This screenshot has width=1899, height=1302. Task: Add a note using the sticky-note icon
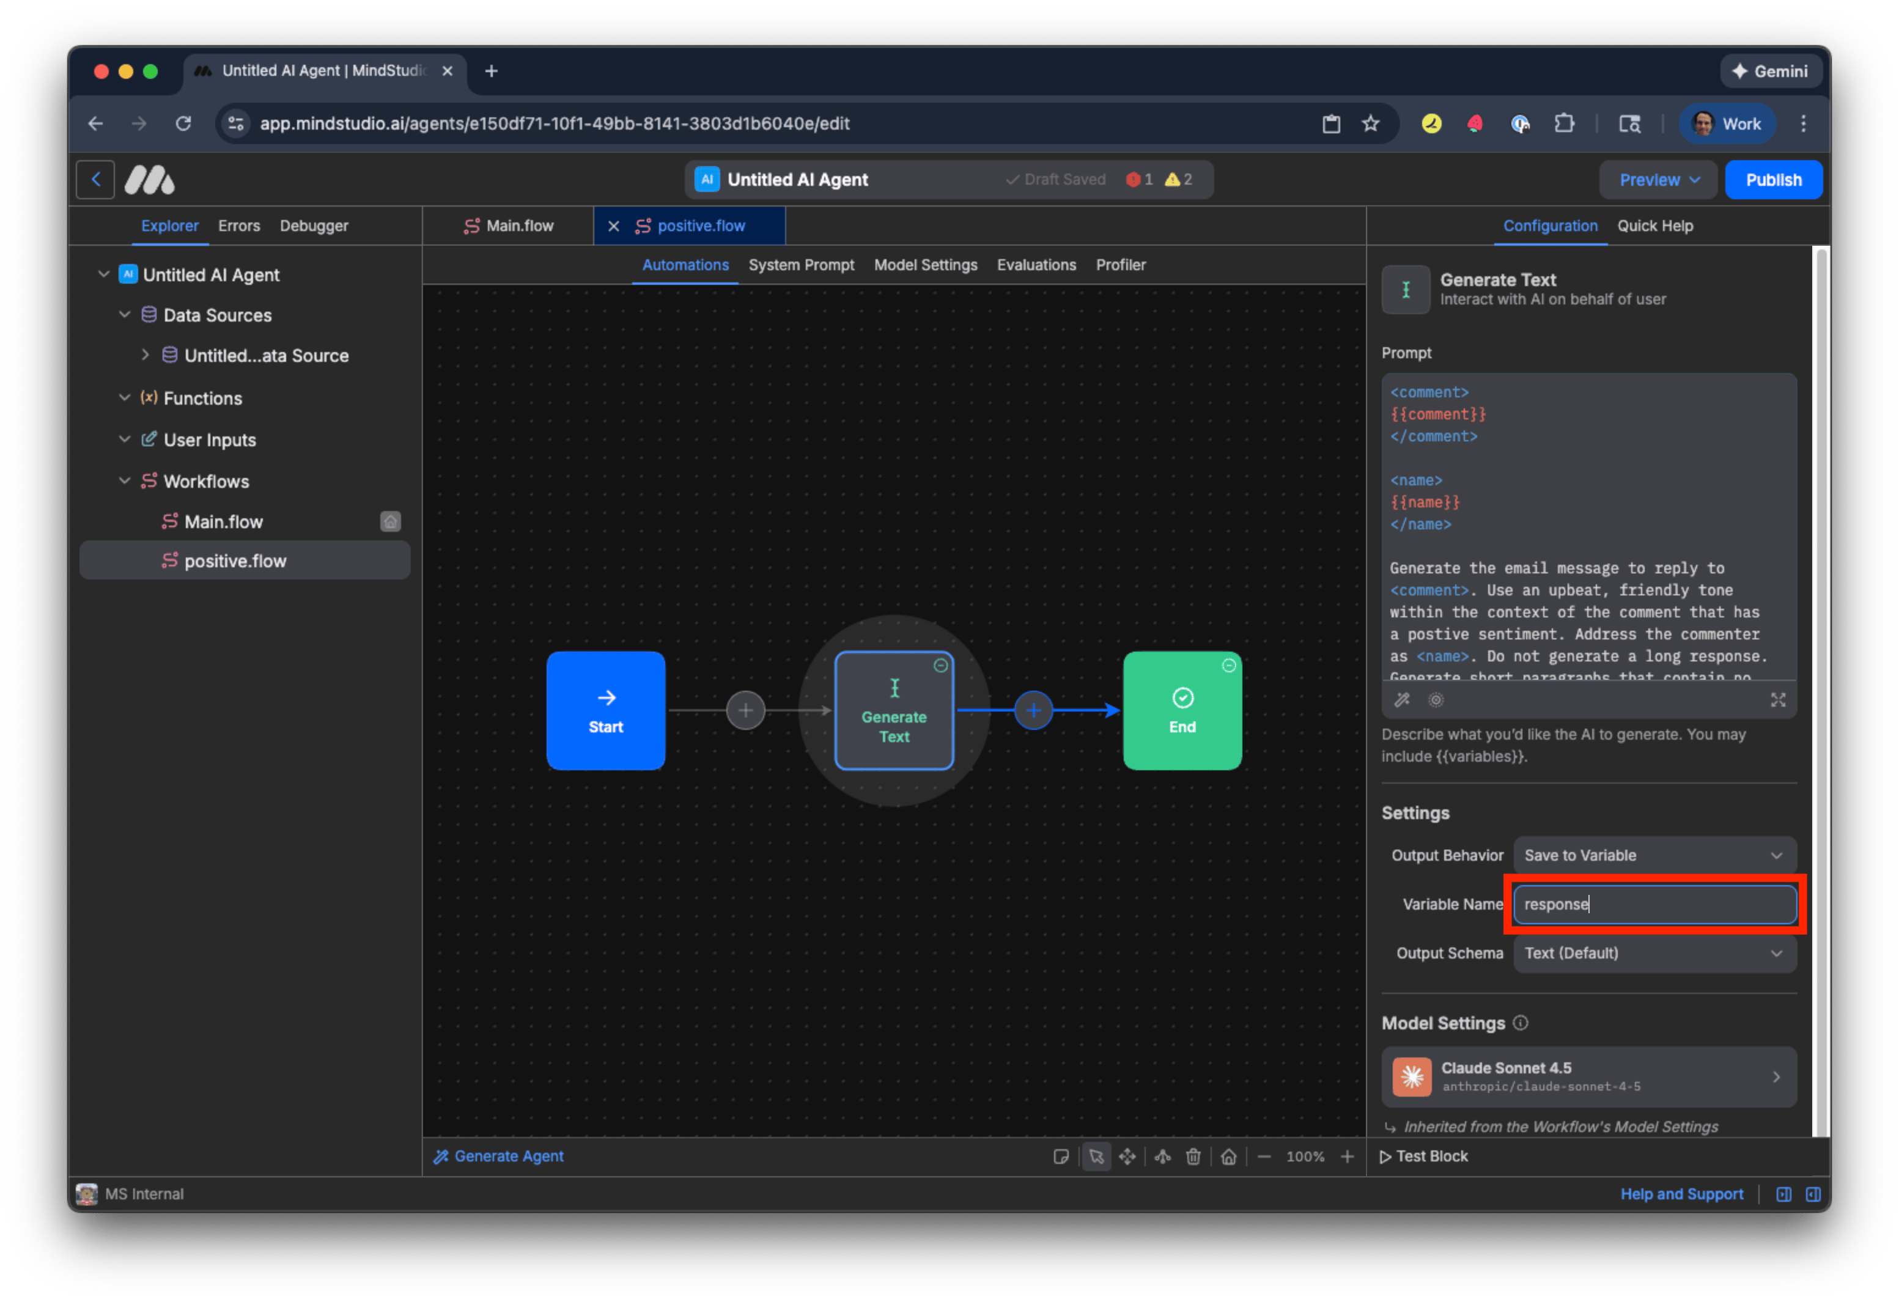(x=1061, y=1157)
